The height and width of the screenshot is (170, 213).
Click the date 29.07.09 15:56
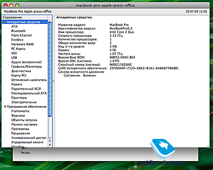pyautogui.click(x=196, y=12)
